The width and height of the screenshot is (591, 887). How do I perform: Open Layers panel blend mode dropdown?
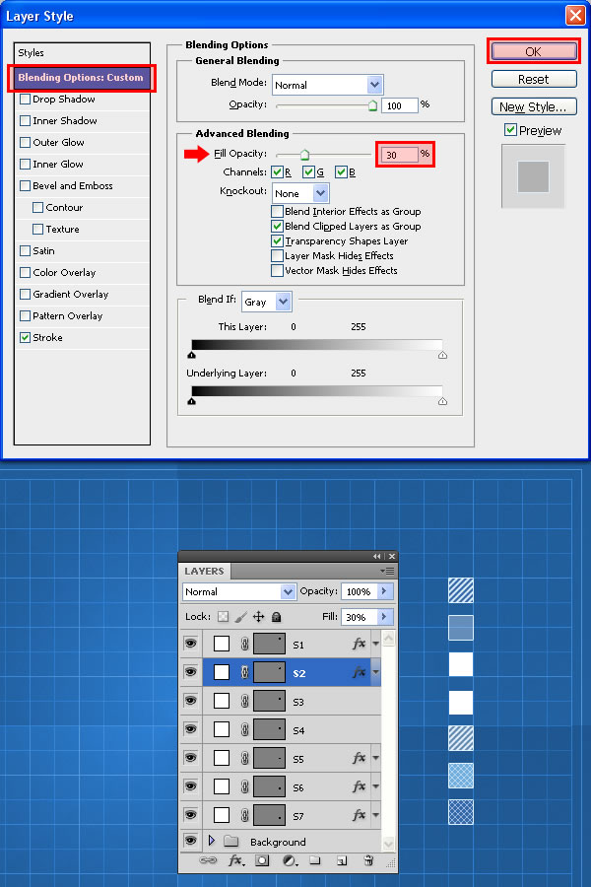click(x=238, y=591)
